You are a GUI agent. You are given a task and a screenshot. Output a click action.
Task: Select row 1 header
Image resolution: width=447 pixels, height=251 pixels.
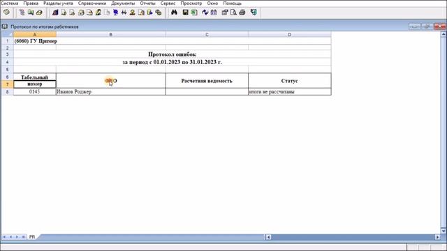[x=7, y=41]
